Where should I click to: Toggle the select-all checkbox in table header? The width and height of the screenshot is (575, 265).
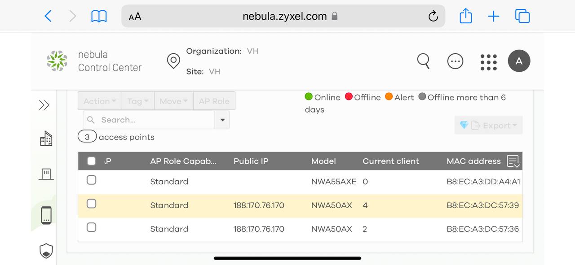[91, 161]
